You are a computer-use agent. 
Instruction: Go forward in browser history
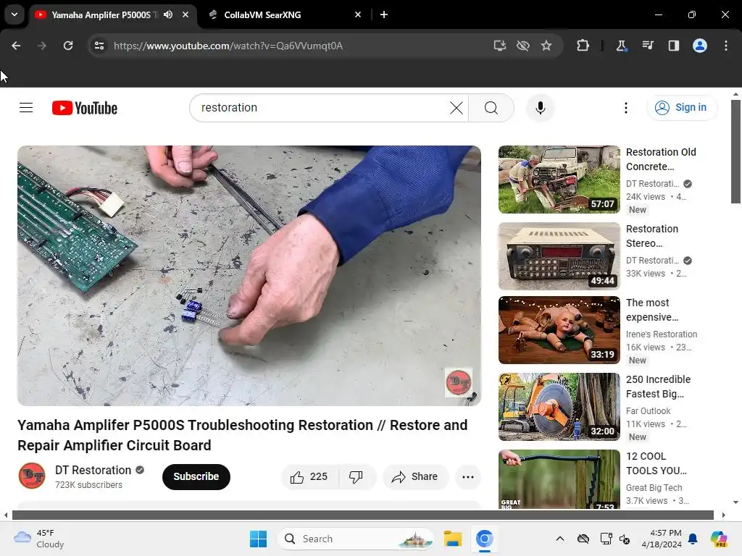(x=42, y=46)
